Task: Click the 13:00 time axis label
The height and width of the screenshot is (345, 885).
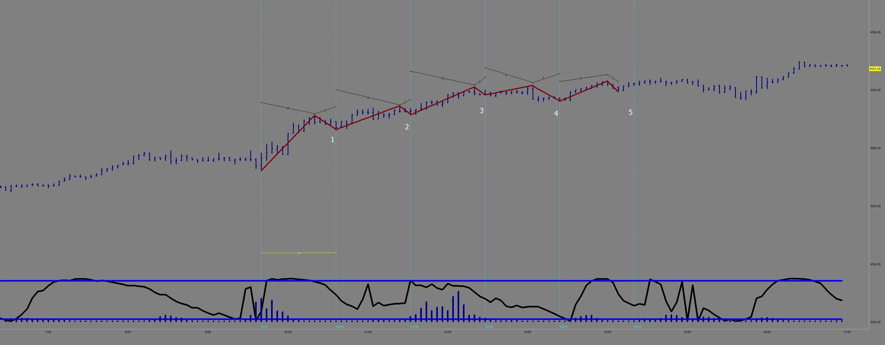Action: [527, 332]
